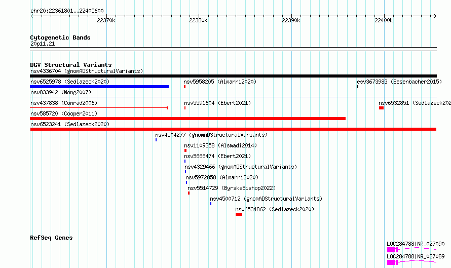Open the nsv437838 (Conrad2006) label

tap(64, 103)
